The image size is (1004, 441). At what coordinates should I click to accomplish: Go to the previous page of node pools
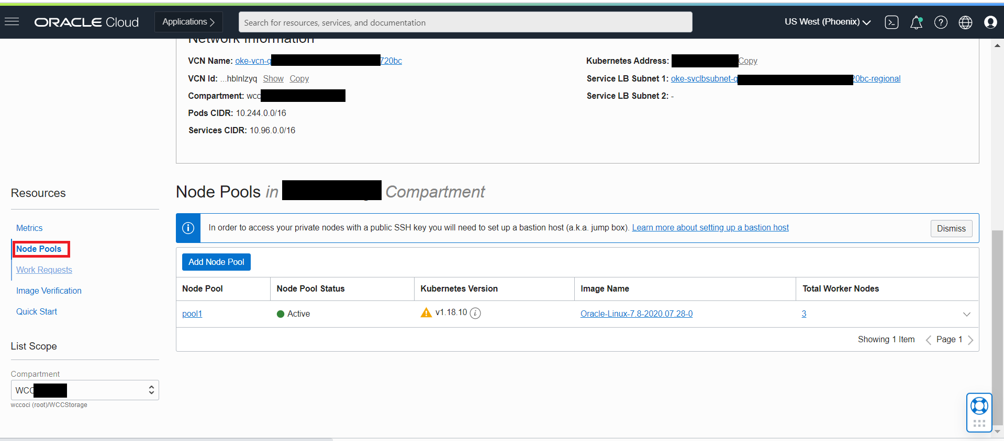928,340
